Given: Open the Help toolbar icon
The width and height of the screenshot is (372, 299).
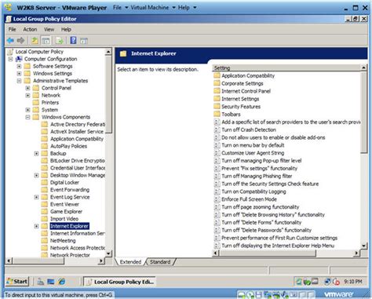Looking at the screenshot, I should (74, 40).
